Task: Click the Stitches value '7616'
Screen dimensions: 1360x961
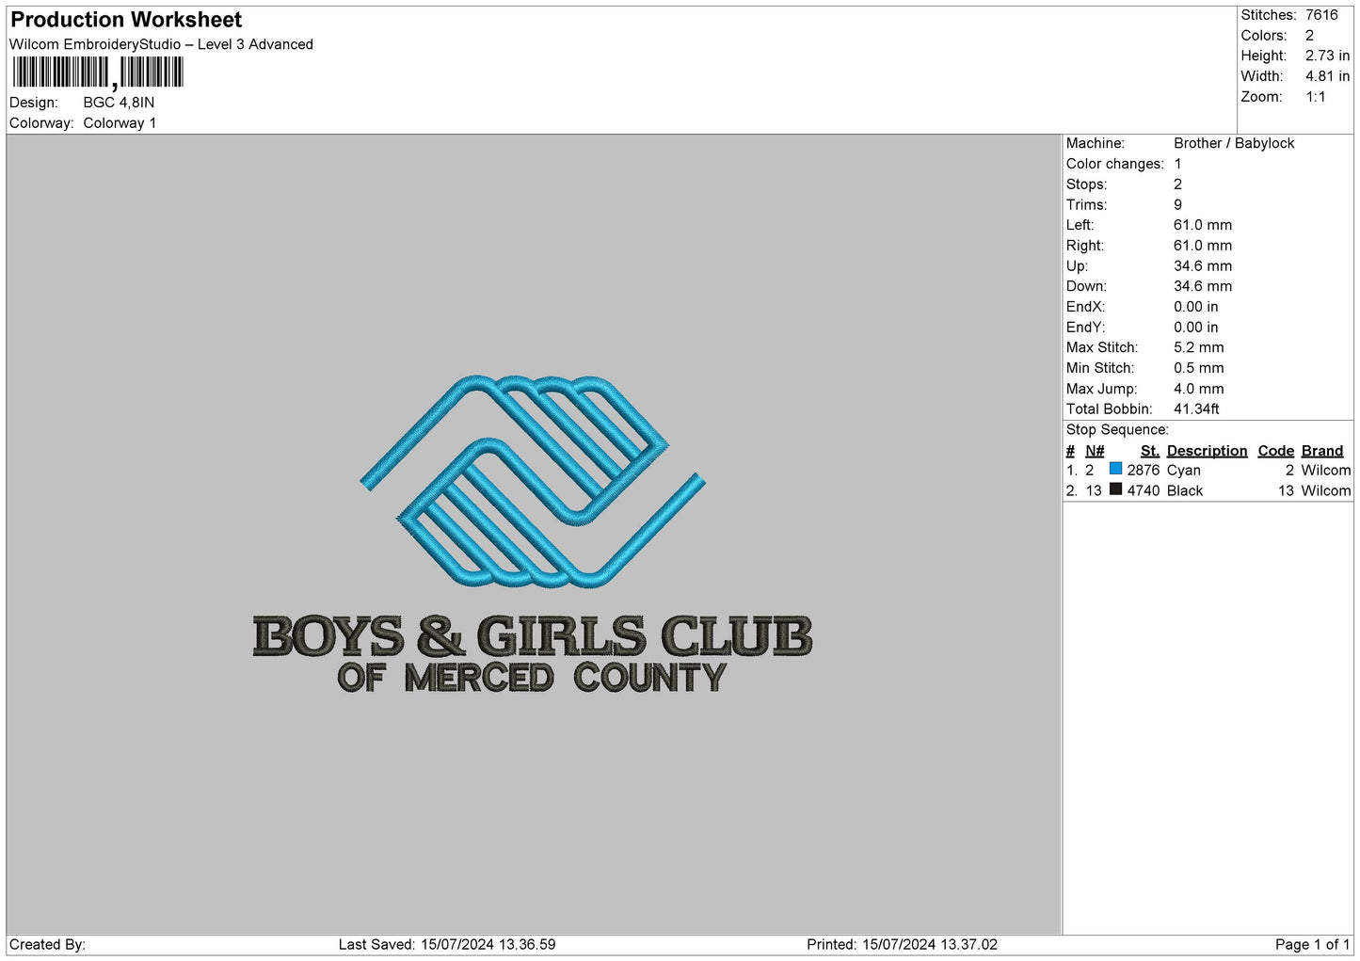Action: 1321,15
